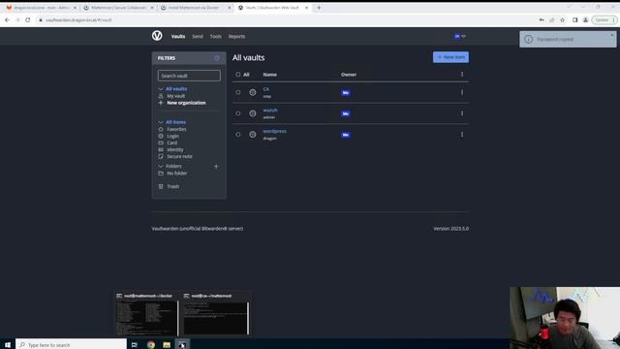Viewport: 620px width, 349px height.
Task: Click the plus icon beside New organization
Action: [x=161, y=103]
